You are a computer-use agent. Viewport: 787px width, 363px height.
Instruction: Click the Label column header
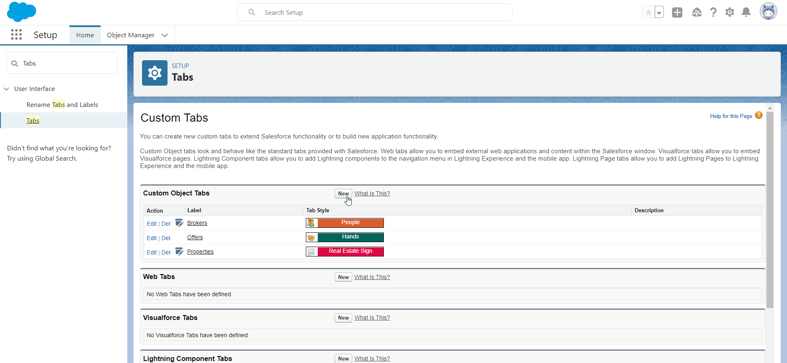click(194, 210)
